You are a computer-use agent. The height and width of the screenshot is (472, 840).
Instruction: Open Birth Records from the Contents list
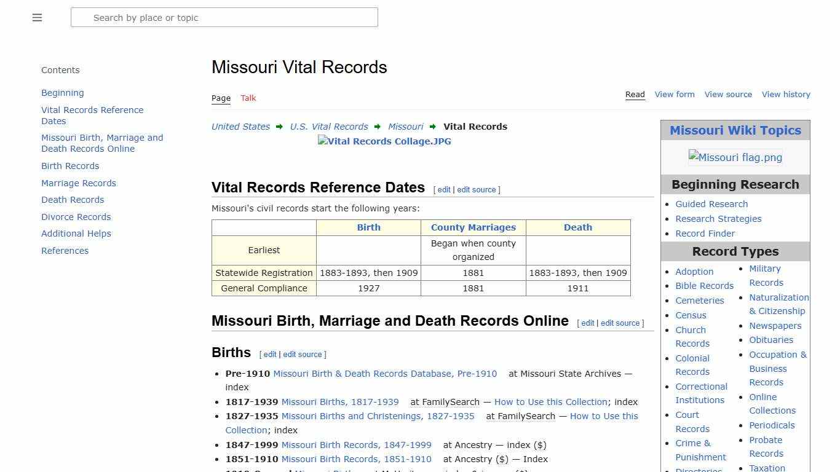(x=69, y=166)
